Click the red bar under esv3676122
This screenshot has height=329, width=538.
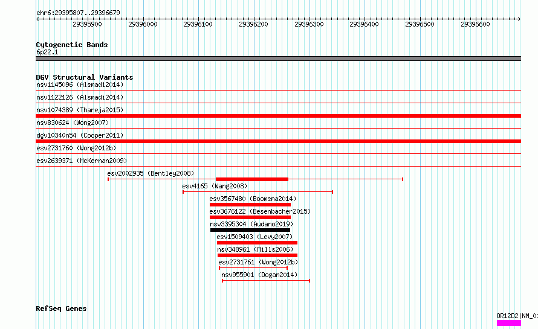click(250, 217)
